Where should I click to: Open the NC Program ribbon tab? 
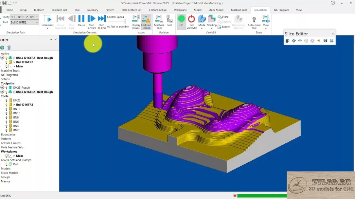[x=281, y=10]
